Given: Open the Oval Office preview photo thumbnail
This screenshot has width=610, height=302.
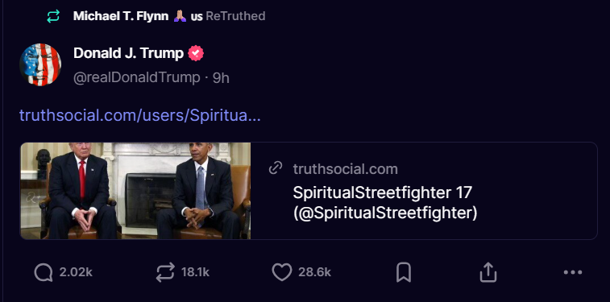Looking at the screenshot, I should pyautogui.click(x=135, y=191).
